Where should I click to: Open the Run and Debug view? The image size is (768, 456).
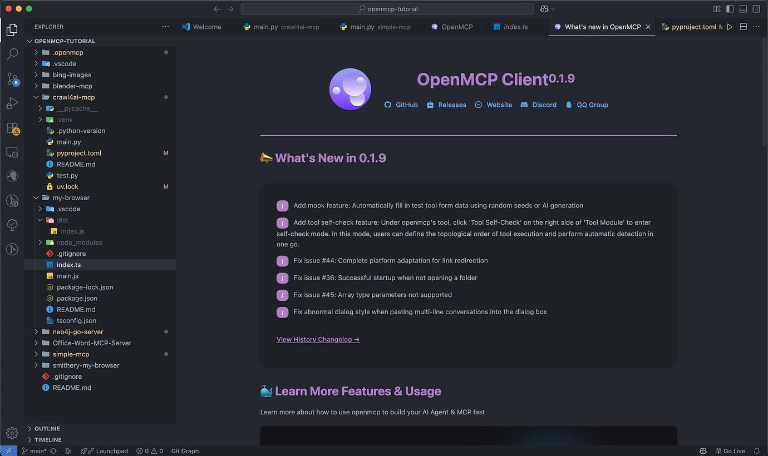[x=12, y=103]
